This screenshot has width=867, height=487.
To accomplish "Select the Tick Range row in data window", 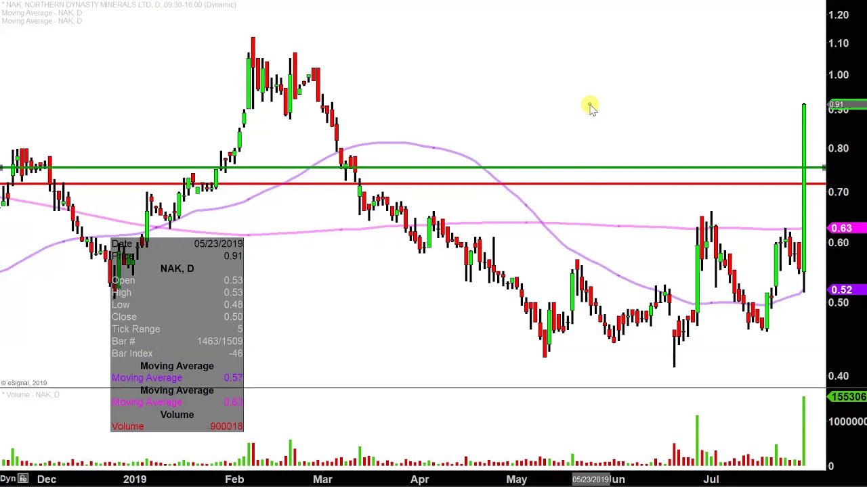I will pyautogui.click(x=177, y=329).
